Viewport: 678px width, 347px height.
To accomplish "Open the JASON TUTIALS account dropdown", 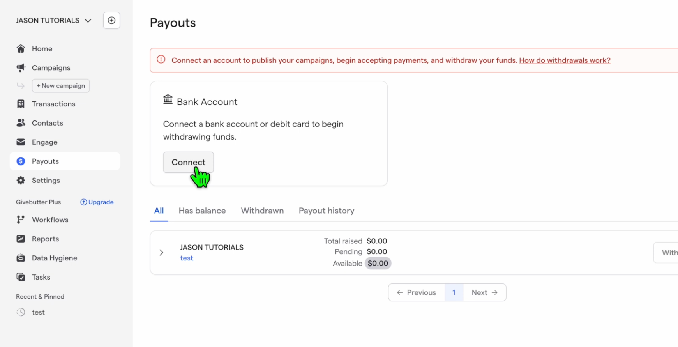I will coord(54,21).
